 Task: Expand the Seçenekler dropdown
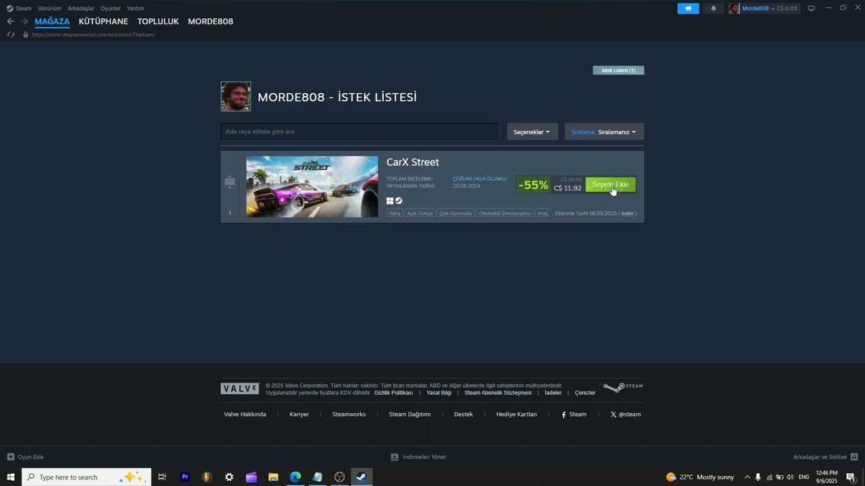(531, 132)
